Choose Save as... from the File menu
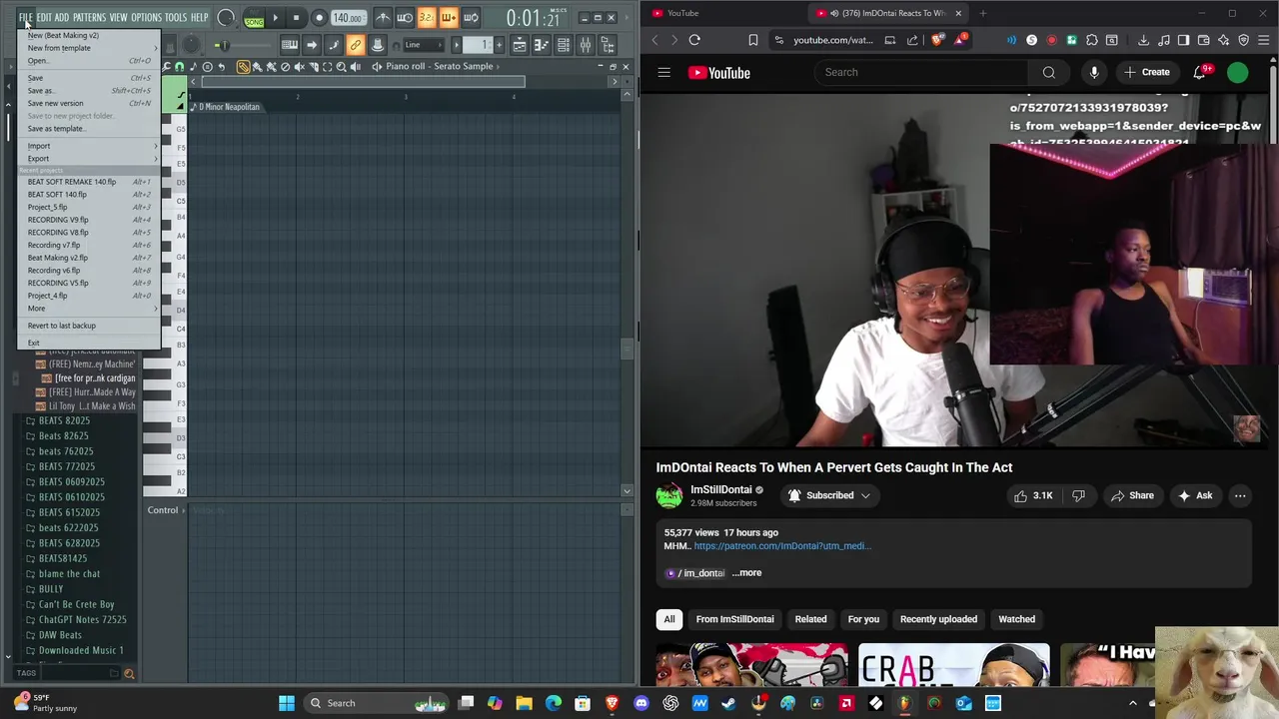This screenshot has width=1279, height=719. 89,91
